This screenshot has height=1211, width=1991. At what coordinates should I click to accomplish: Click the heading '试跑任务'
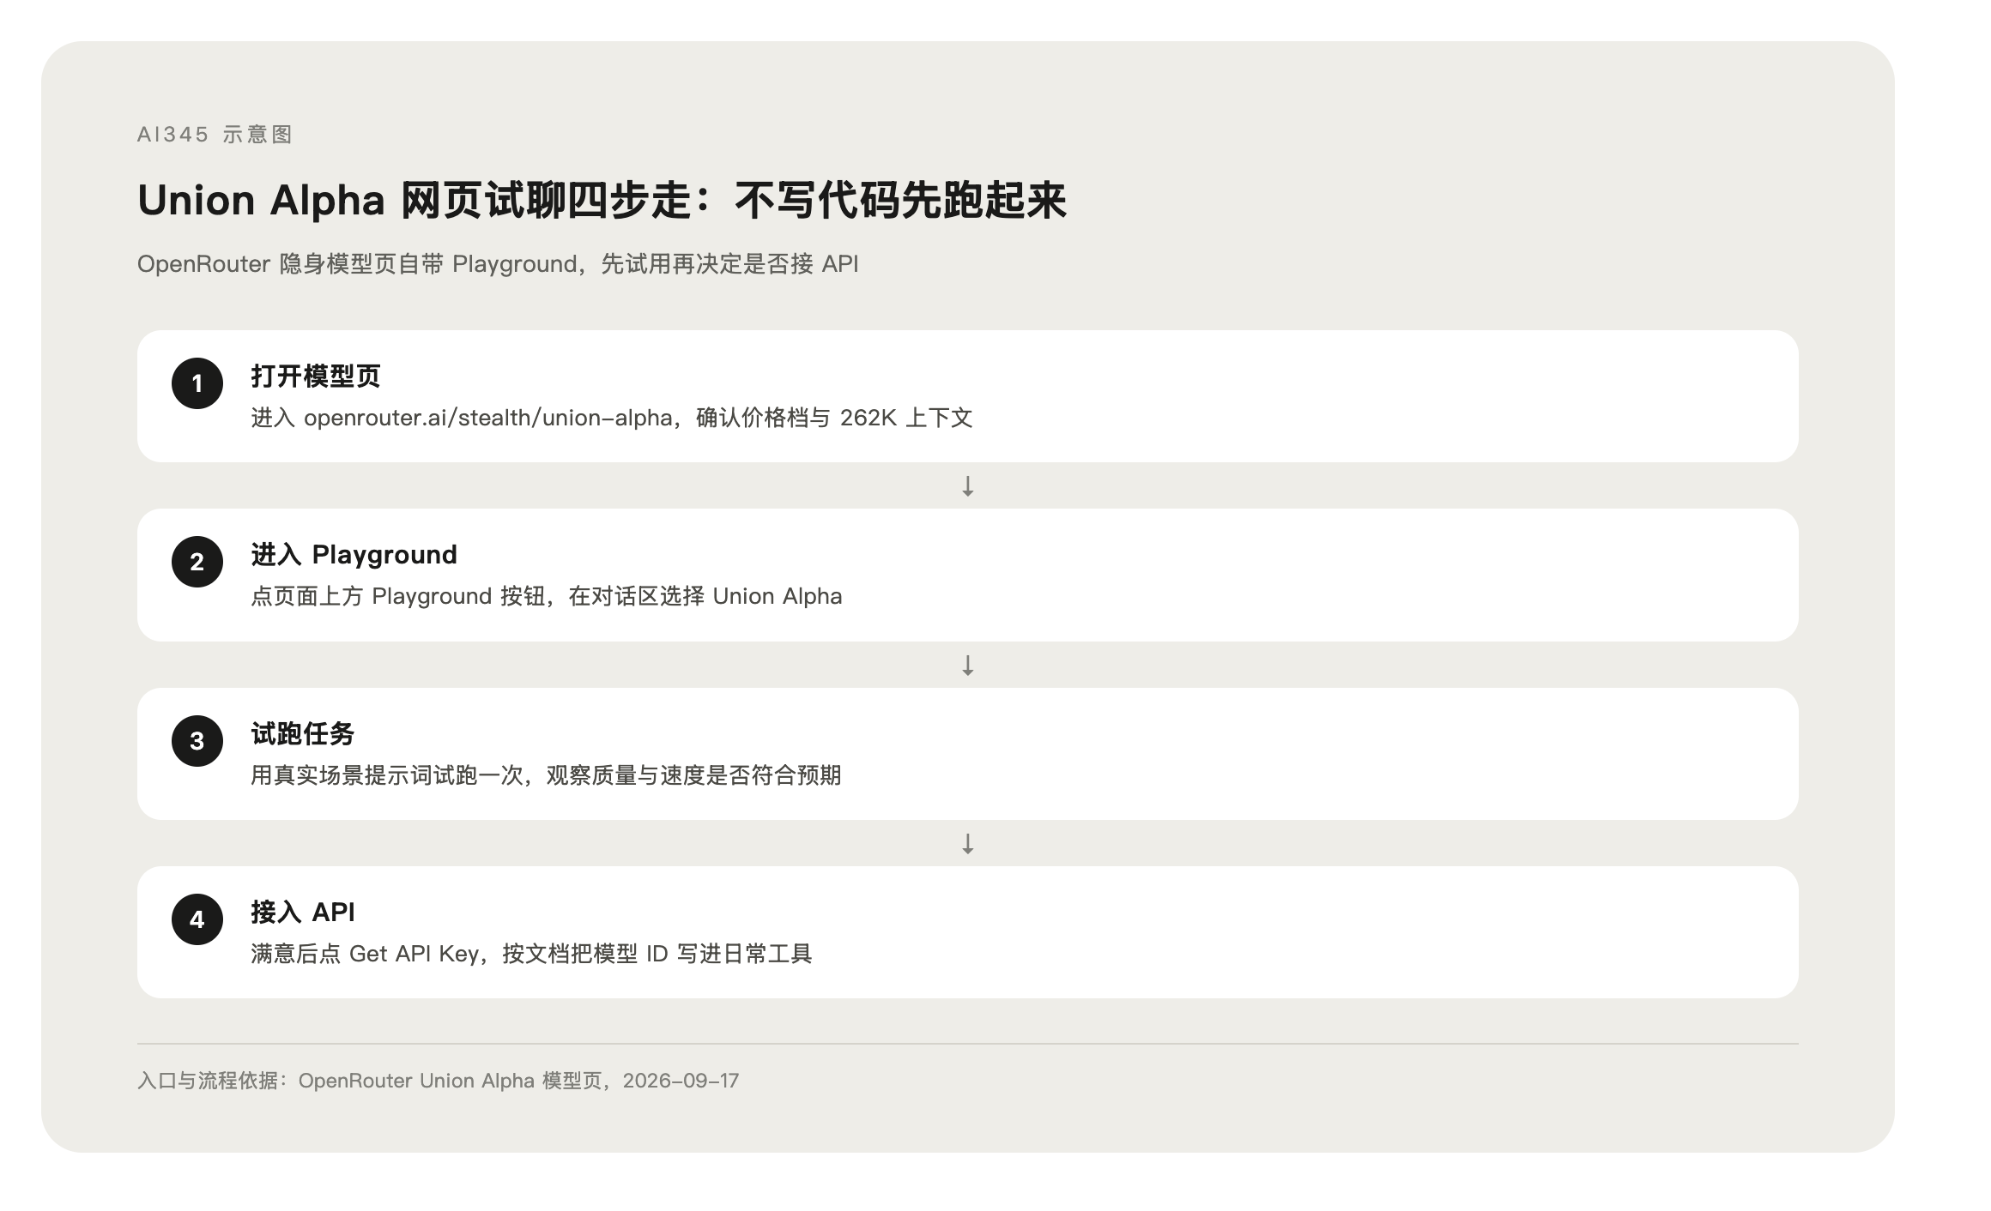tap(302, 733)
